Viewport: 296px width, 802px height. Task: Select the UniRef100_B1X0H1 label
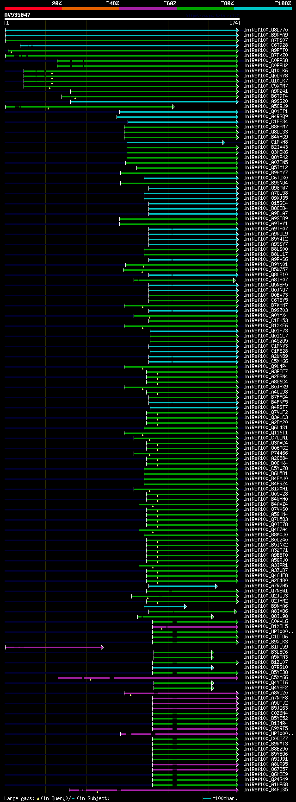(x=265, y=489)
